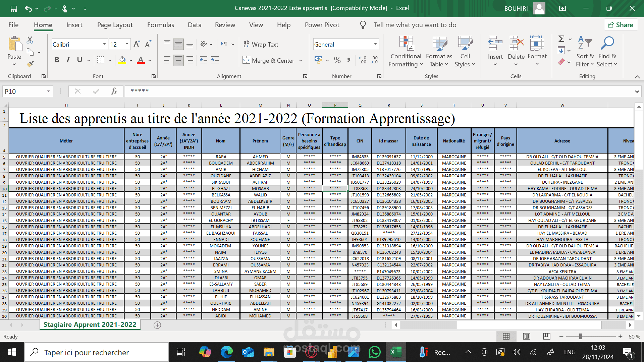Click the Save icon in title bar
644x362 pixels.
(x=14, y=9)
